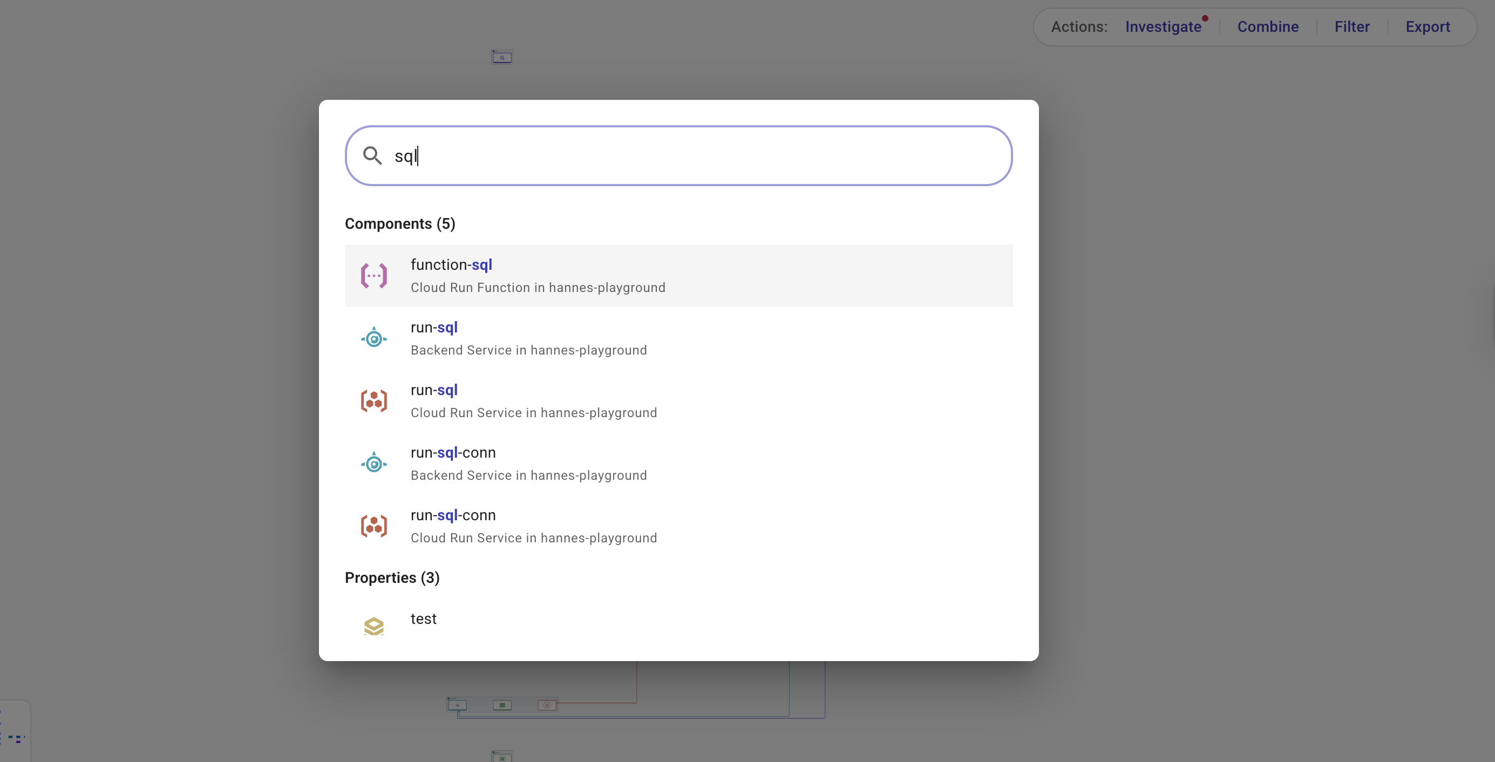Click the Backend Service icon next to run-sql
Screen dimensions: 1495x762
click(x=373, y=338)
